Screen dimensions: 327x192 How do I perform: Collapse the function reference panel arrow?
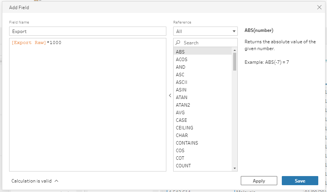pyautogui.click(x=170, y=96)
